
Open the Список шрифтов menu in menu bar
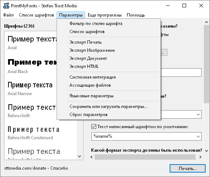[36, 15]
